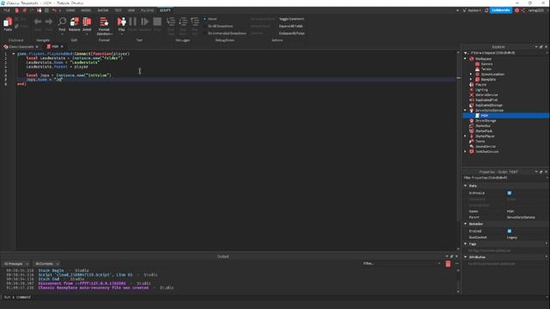Select StarterGui in the Explorer

coord(483,126)
